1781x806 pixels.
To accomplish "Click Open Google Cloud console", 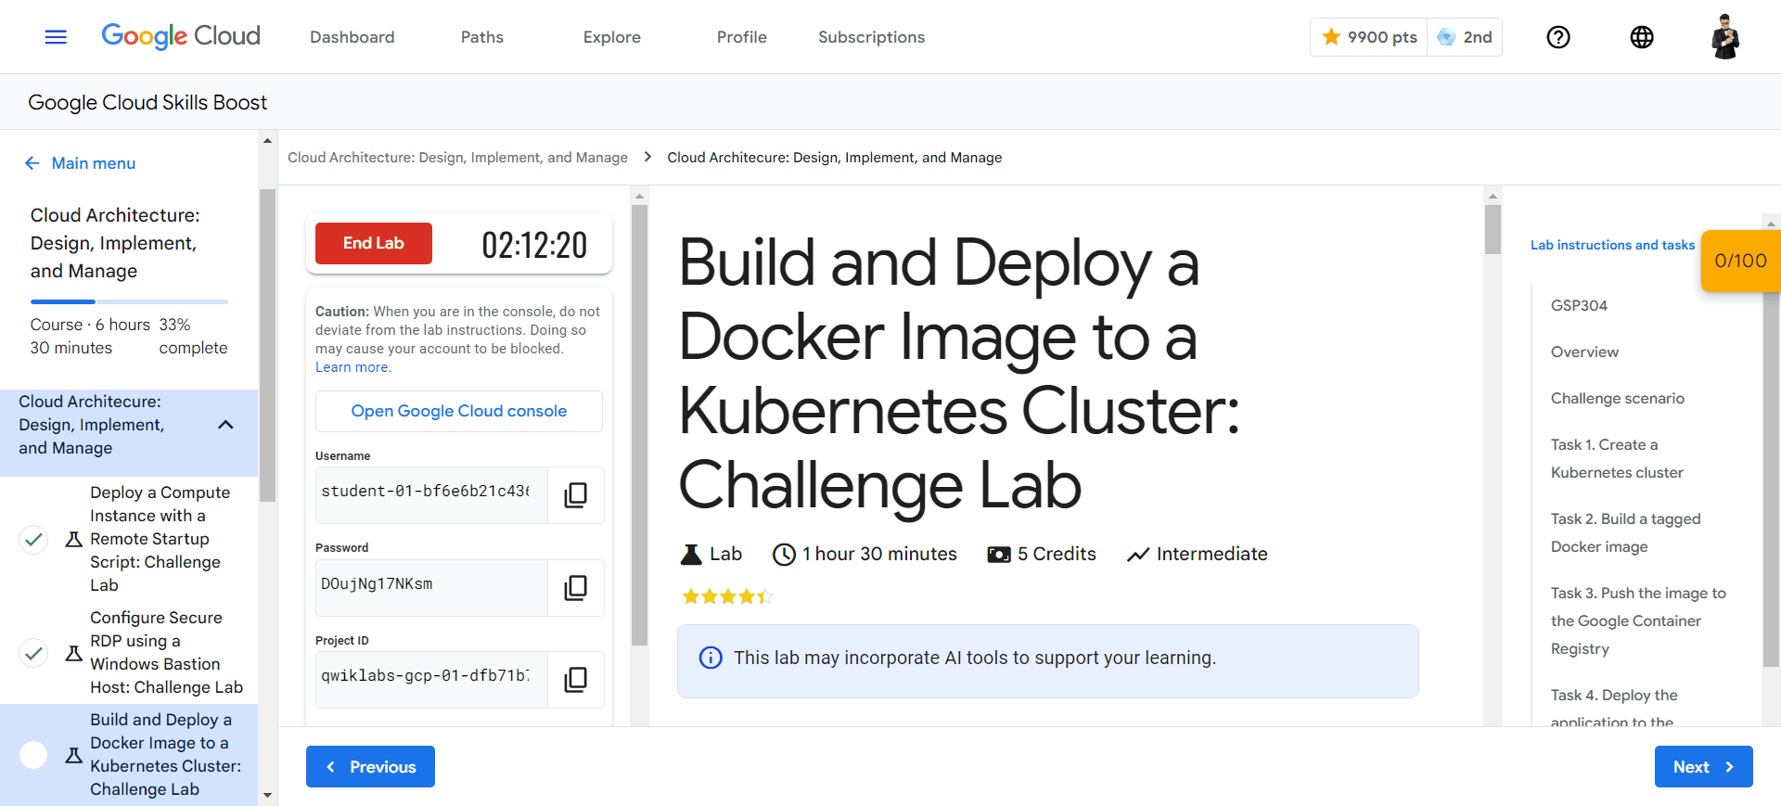I will point(459,411).
